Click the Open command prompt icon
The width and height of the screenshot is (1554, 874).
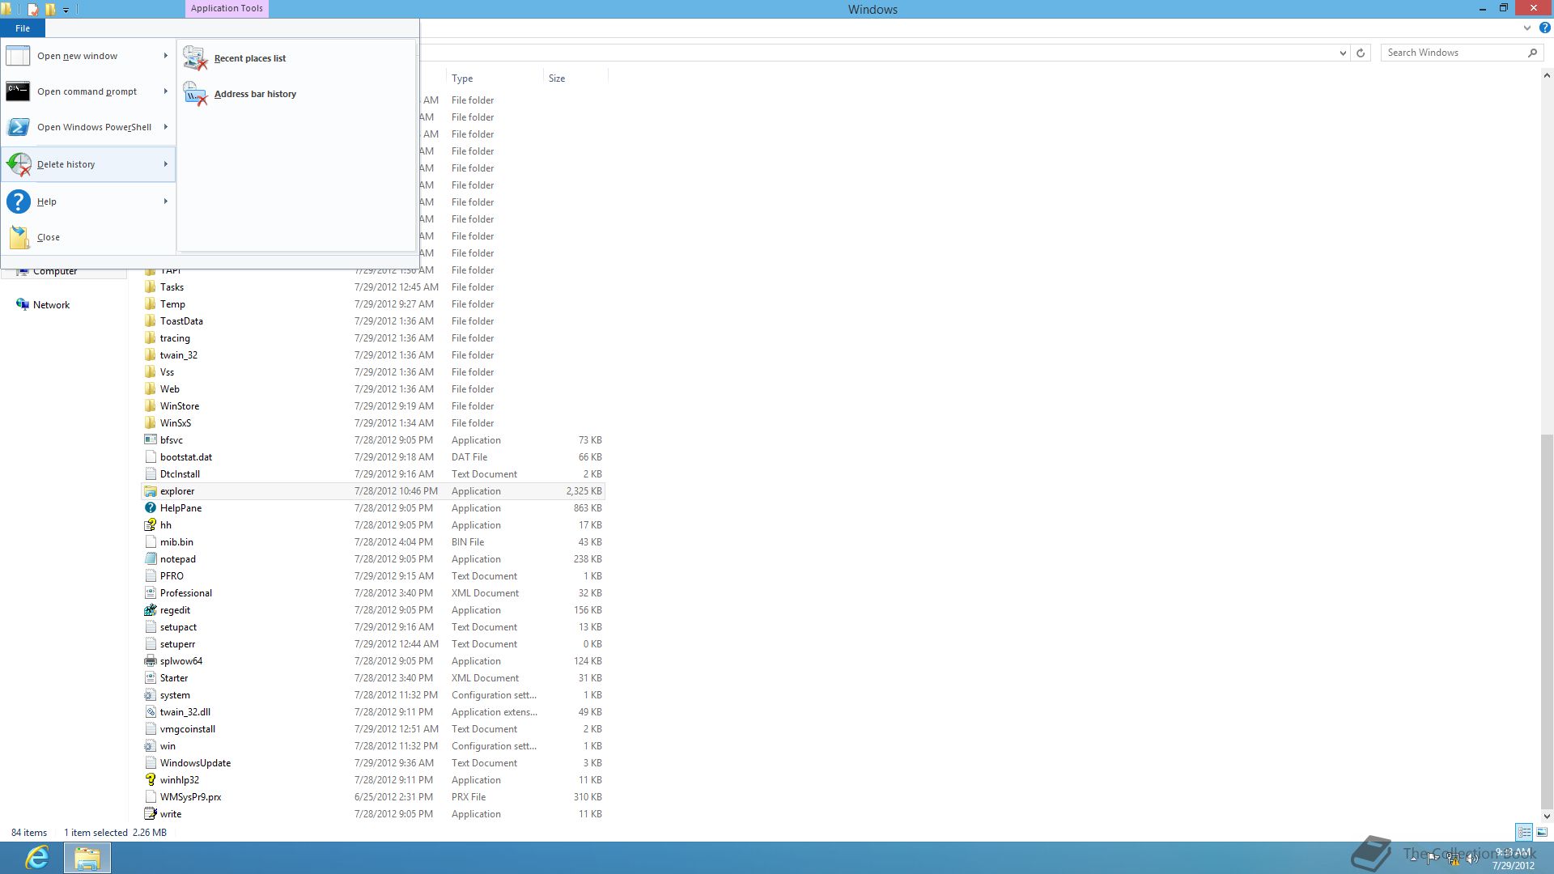18,91
